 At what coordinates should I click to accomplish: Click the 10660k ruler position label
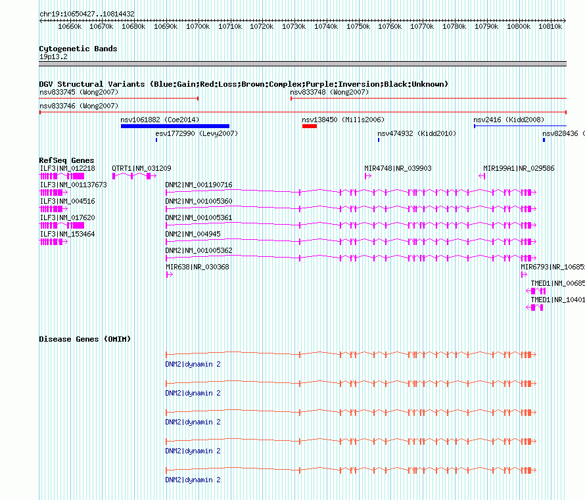(x=70, y=26)
